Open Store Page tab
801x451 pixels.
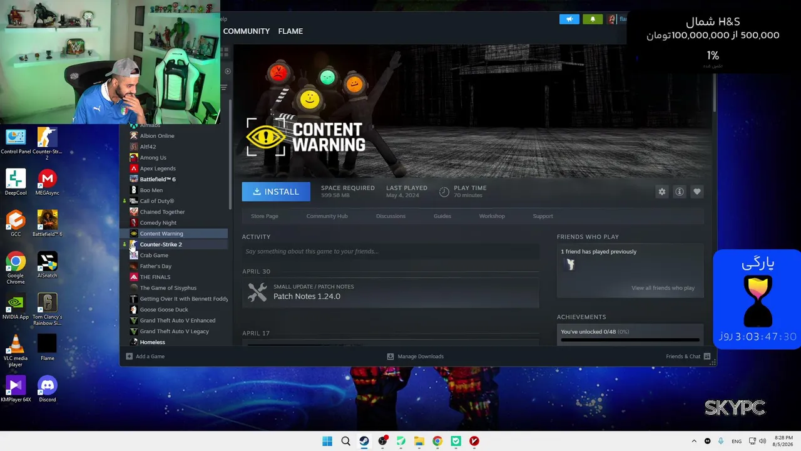[x=265, y=216]
